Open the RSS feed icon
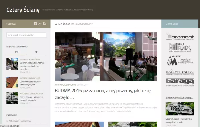The image size is (200, 127). (x=44, y=24)
